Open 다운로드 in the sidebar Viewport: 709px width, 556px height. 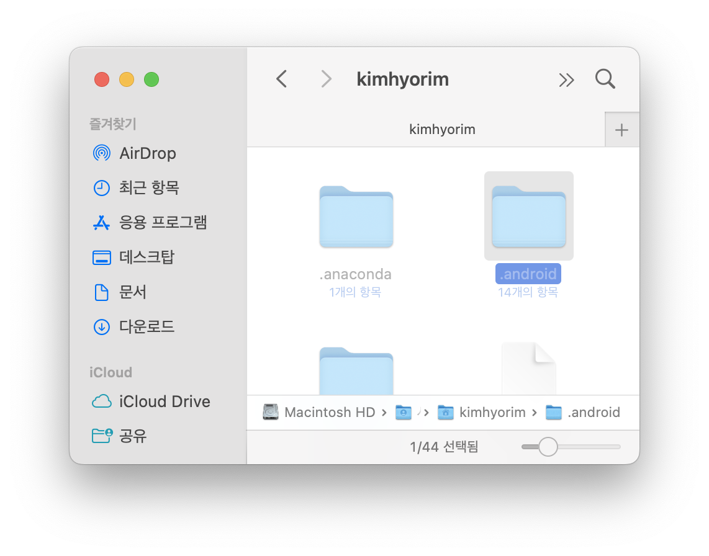pyautogui.click(x=133, y=326)
